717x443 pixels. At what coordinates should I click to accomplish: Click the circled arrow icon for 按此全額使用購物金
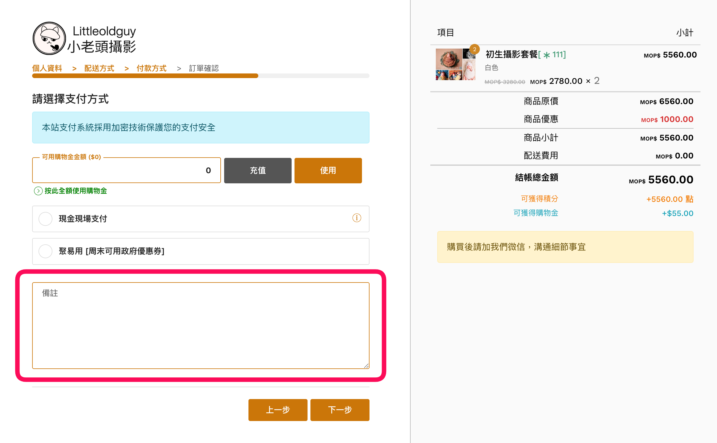[x=38, y=191]
